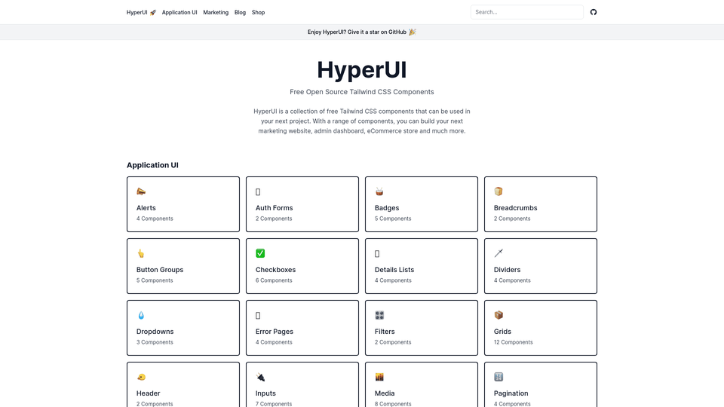724x407 pixels.
Task: Click the Details Lists card icon
Action: click(x=377, y=254)
